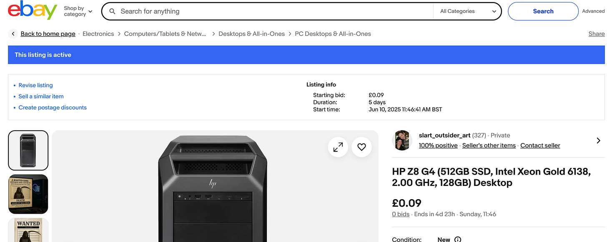Go to Desktops & All-in-Ones breadcrumb
Screen dimensions: 607x242
pos(252,34)
